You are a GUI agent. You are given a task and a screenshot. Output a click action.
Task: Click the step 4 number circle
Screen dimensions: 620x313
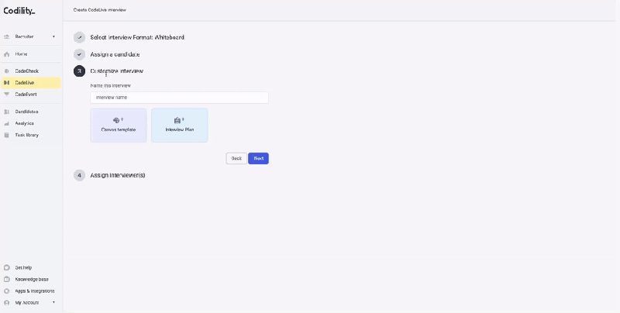point(80,175)
